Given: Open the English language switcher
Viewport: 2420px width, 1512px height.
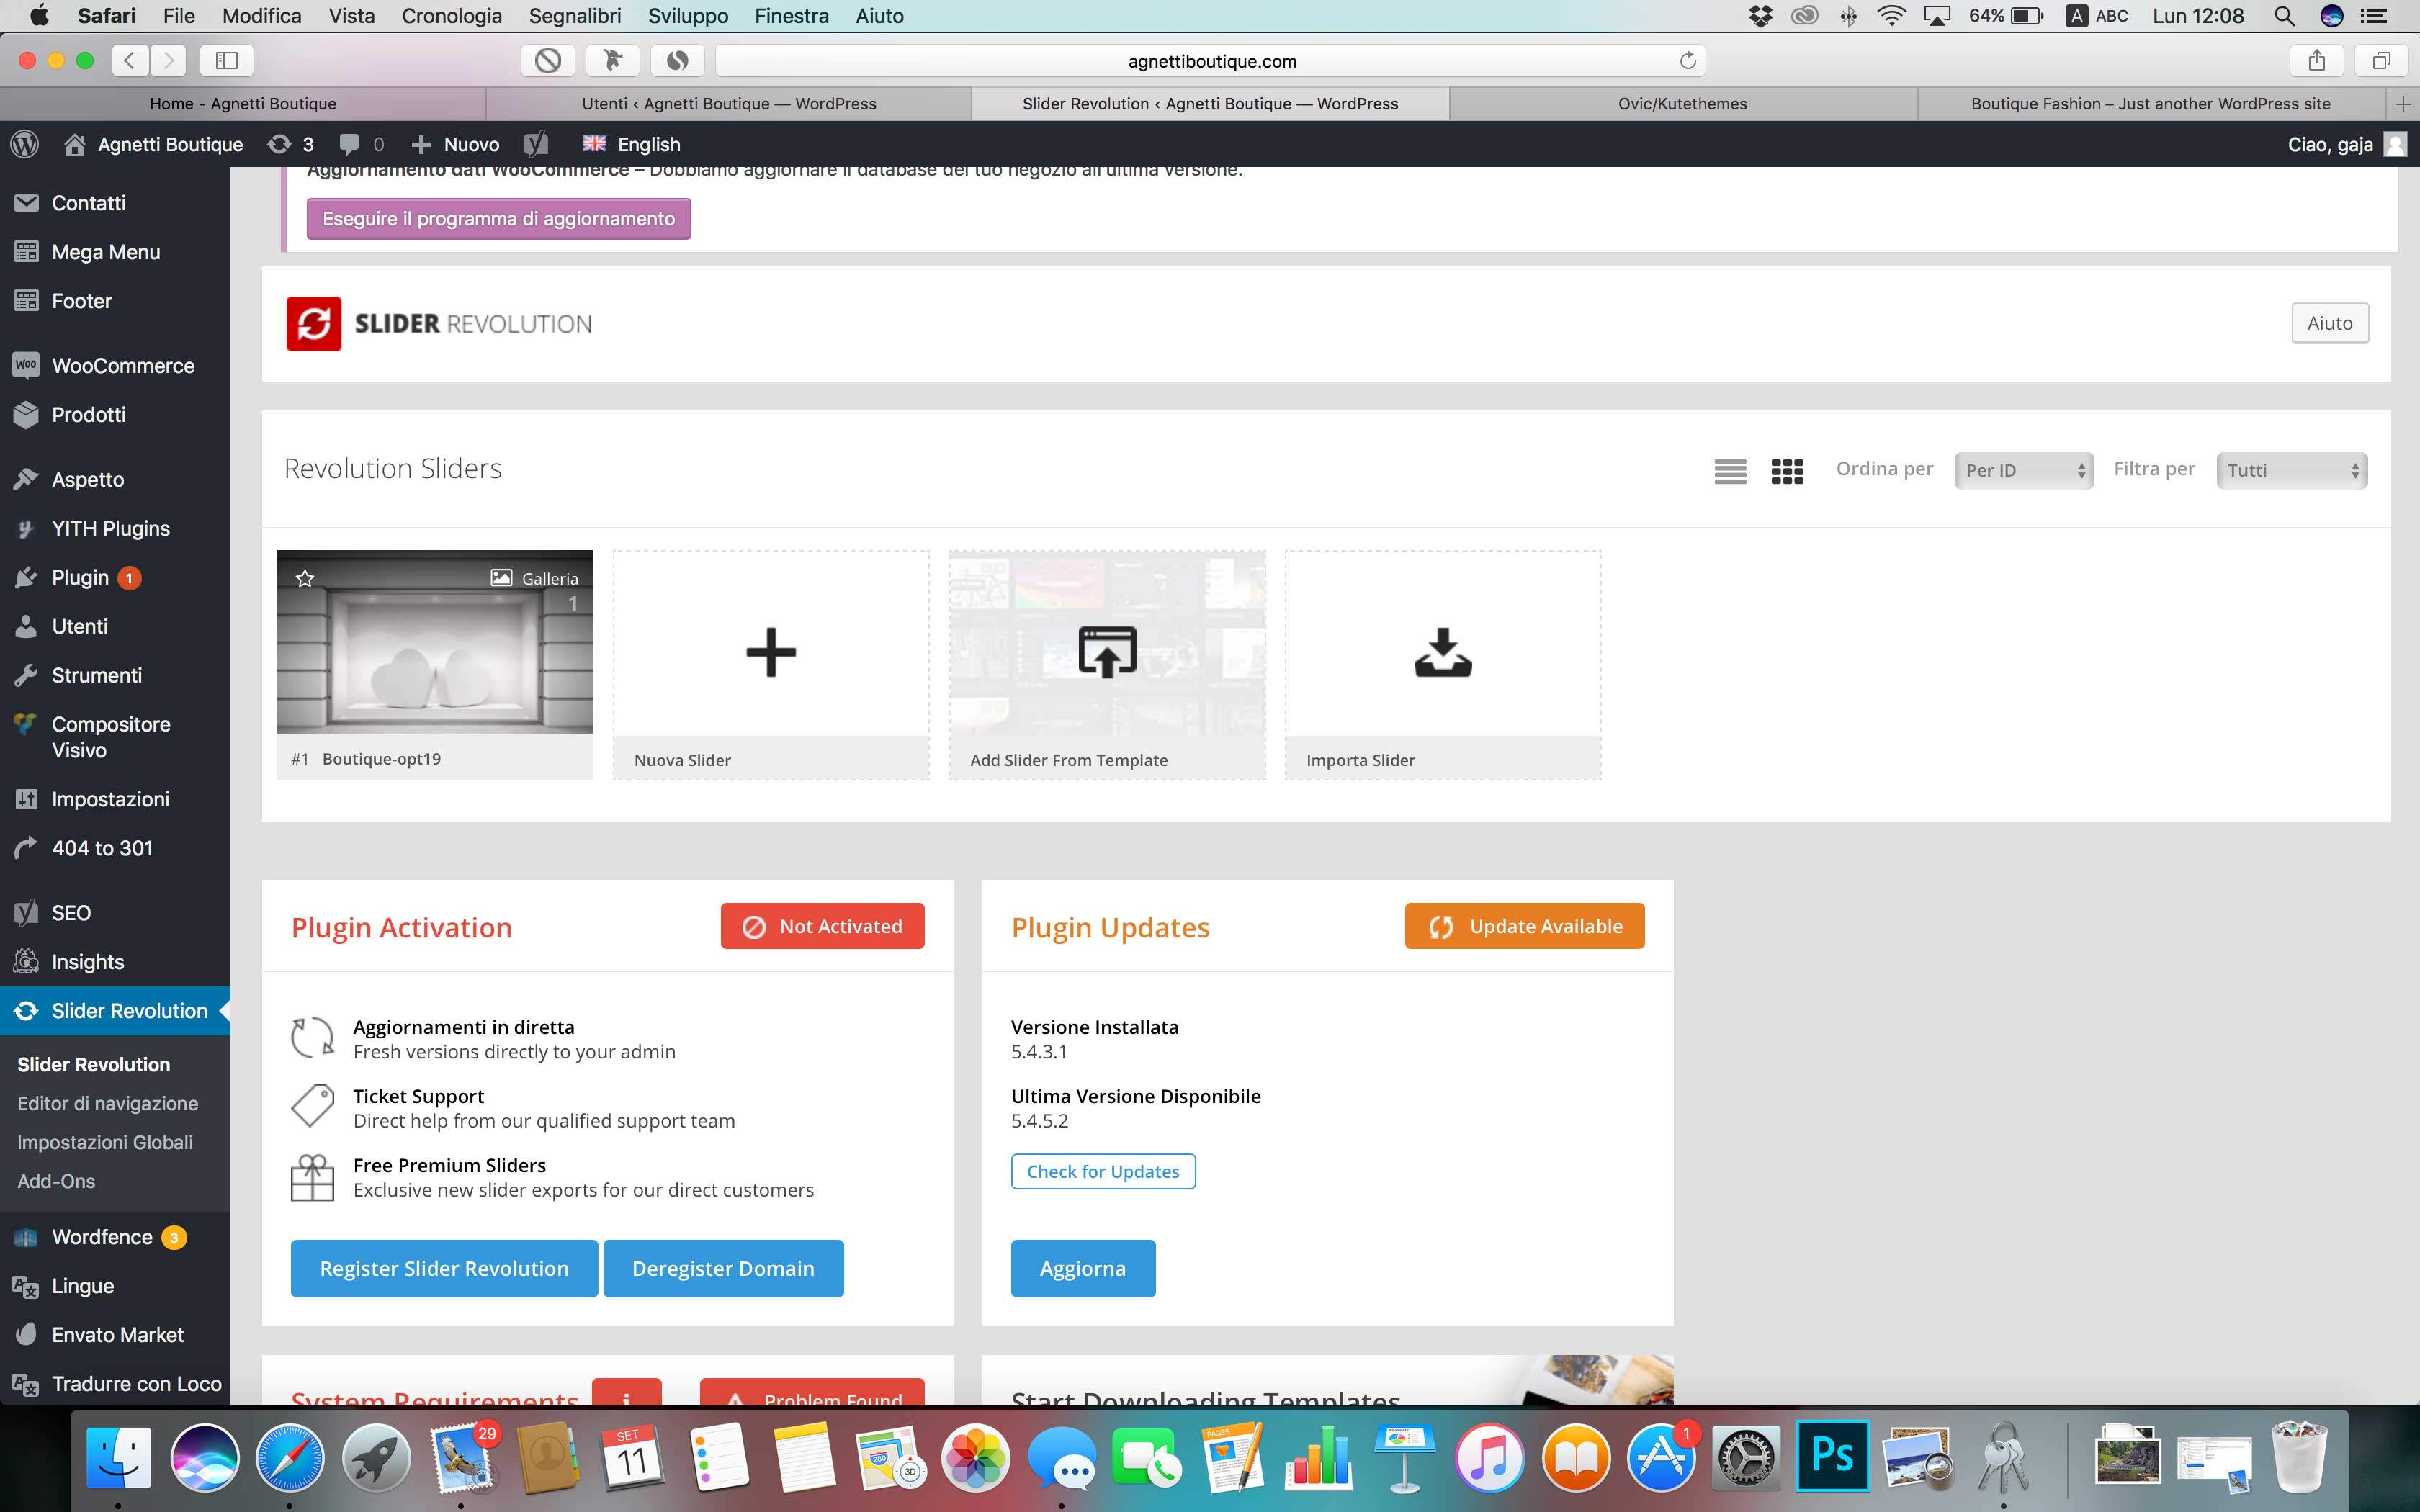Looking at the screenshot, I should (632, 144).
